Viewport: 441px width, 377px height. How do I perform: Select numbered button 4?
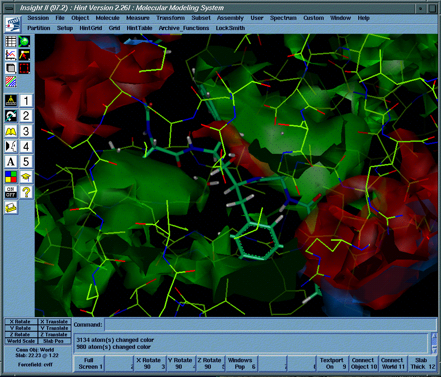(x=26, y=146)
